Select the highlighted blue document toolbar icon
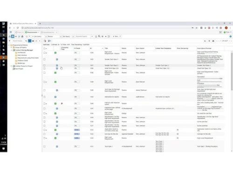This screenshot has width=233, height=174. pyautogui.click(x=13, y=36)
